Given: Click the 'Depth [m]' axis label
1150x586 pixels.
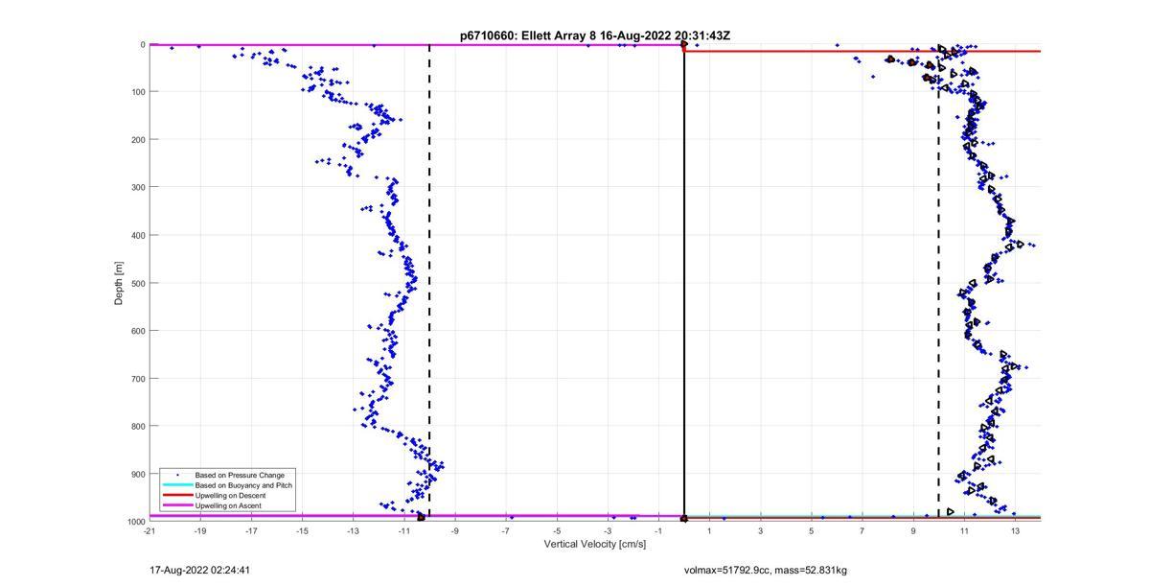Looking at the screenshot, I should 119,283.
